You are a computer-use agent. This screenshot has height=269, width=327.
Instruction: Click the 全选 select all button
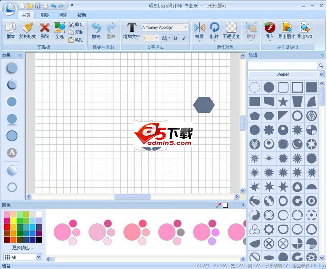(x=60, y=31)
